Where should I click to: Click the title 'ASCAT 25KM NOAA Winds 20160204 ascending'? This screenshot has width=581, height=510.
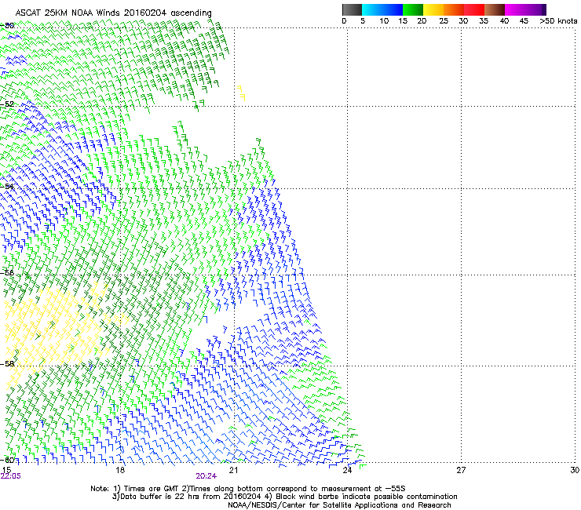(113, 13)
